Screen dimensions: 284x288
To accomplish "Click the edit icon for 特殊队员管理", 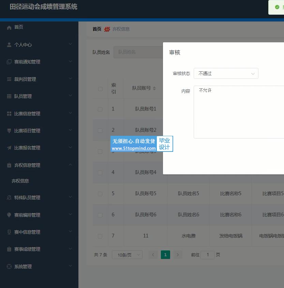I will [x=9, y=198].
